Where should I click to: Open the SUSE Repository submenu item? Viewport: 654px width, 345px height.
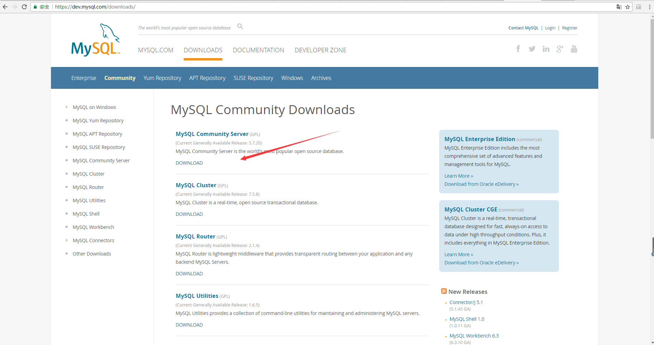253,78
